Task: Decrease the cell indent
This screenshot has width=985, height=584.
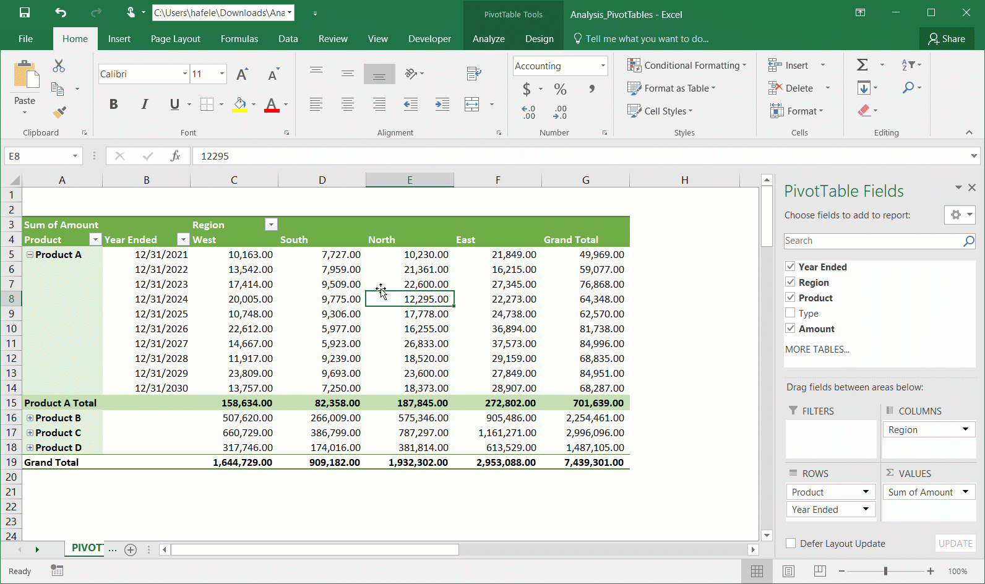Action: 410,105
